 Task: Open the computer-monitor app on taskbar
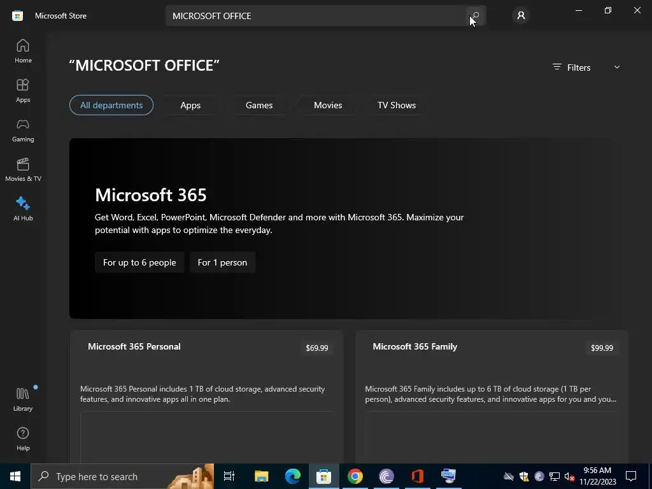[449, 476]
